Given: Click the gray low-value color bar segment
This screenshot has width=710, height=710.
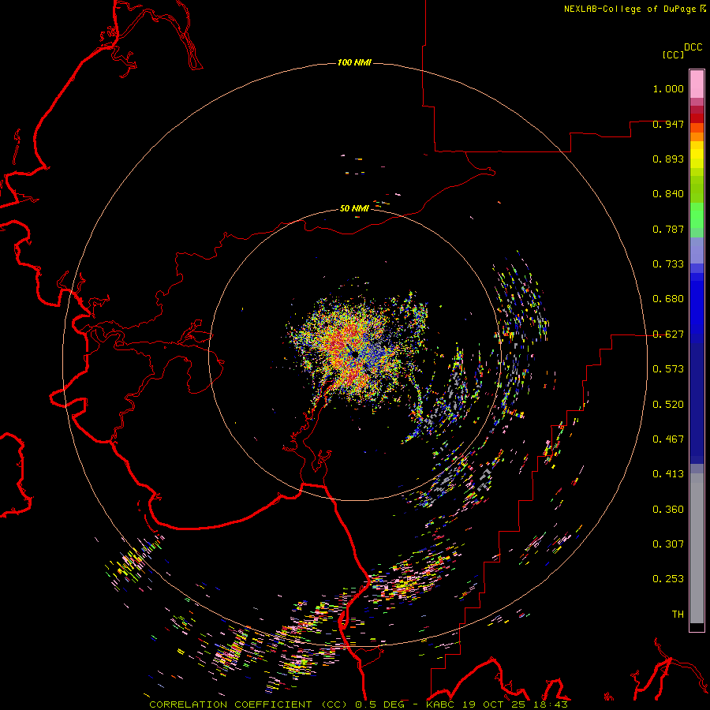Looking at the screenshot, I should click(697, 548).
